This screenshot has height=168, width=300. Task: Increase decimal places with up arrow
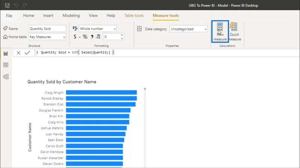(122, 35)
